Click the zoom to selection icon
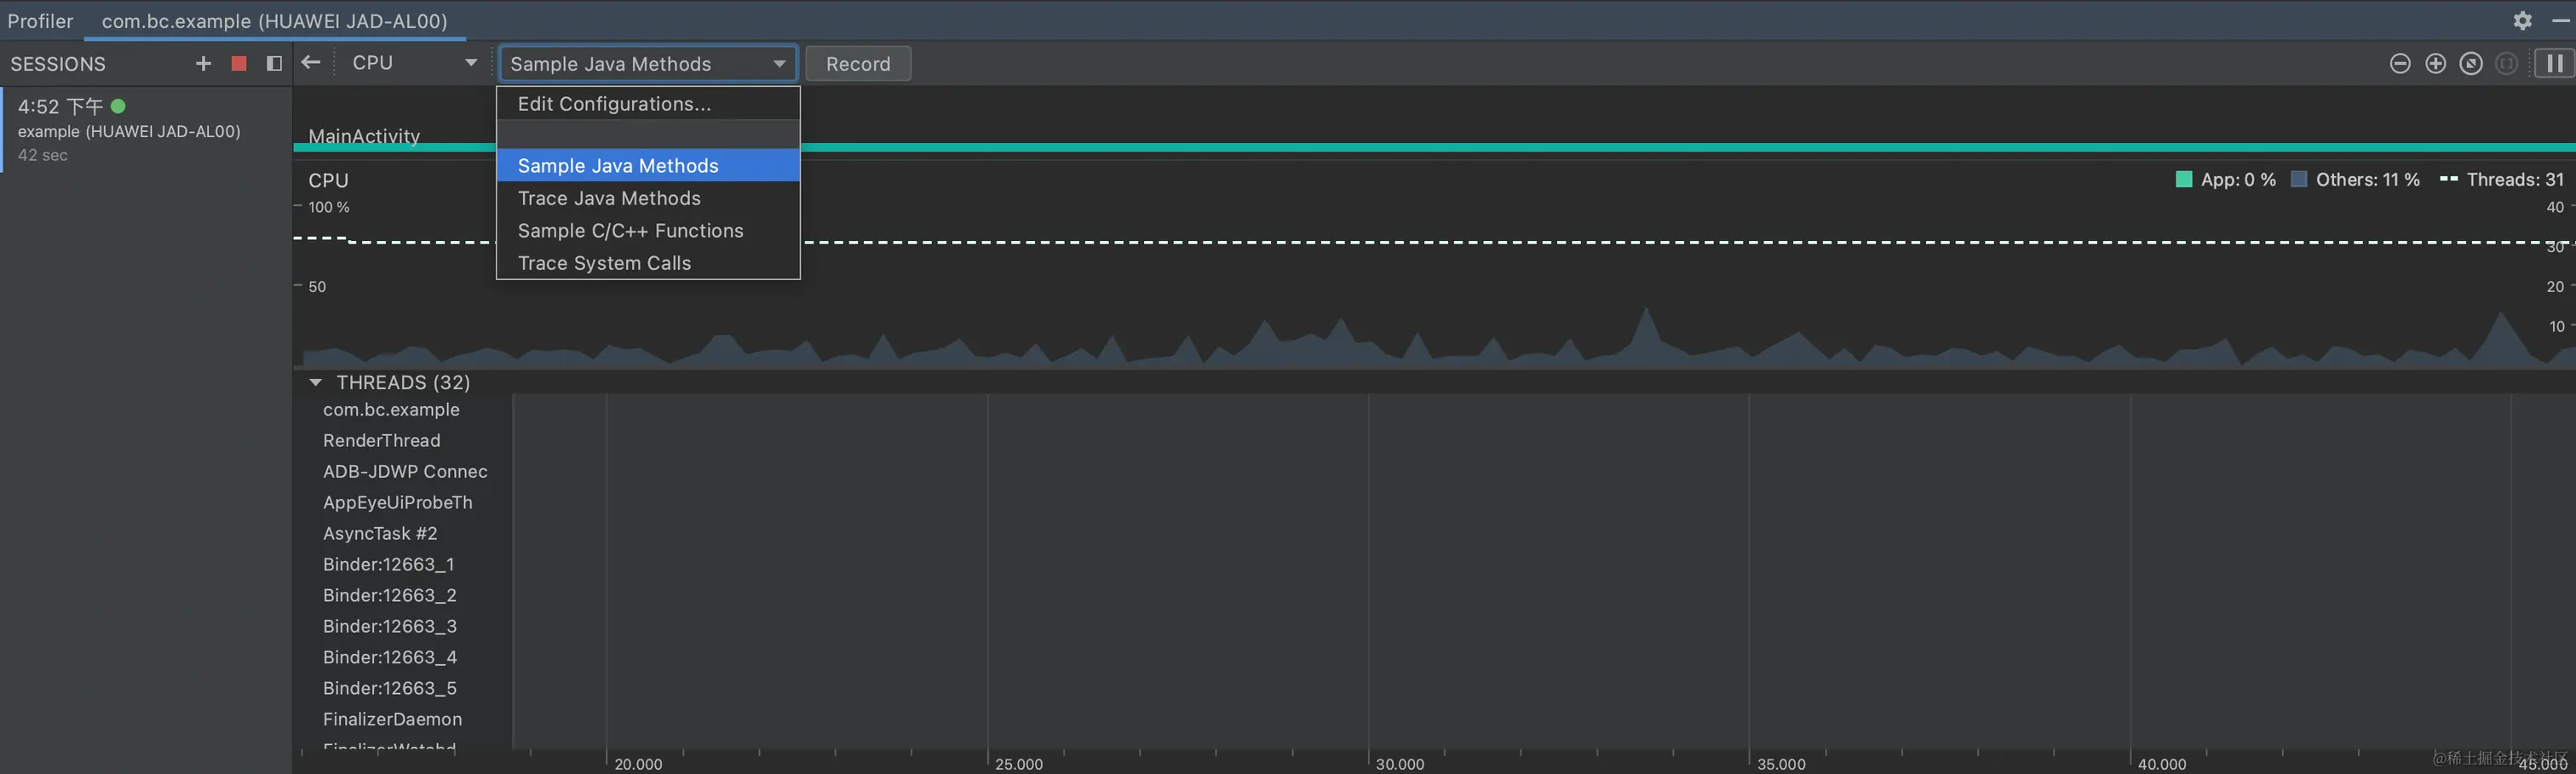 [2506, 64]
